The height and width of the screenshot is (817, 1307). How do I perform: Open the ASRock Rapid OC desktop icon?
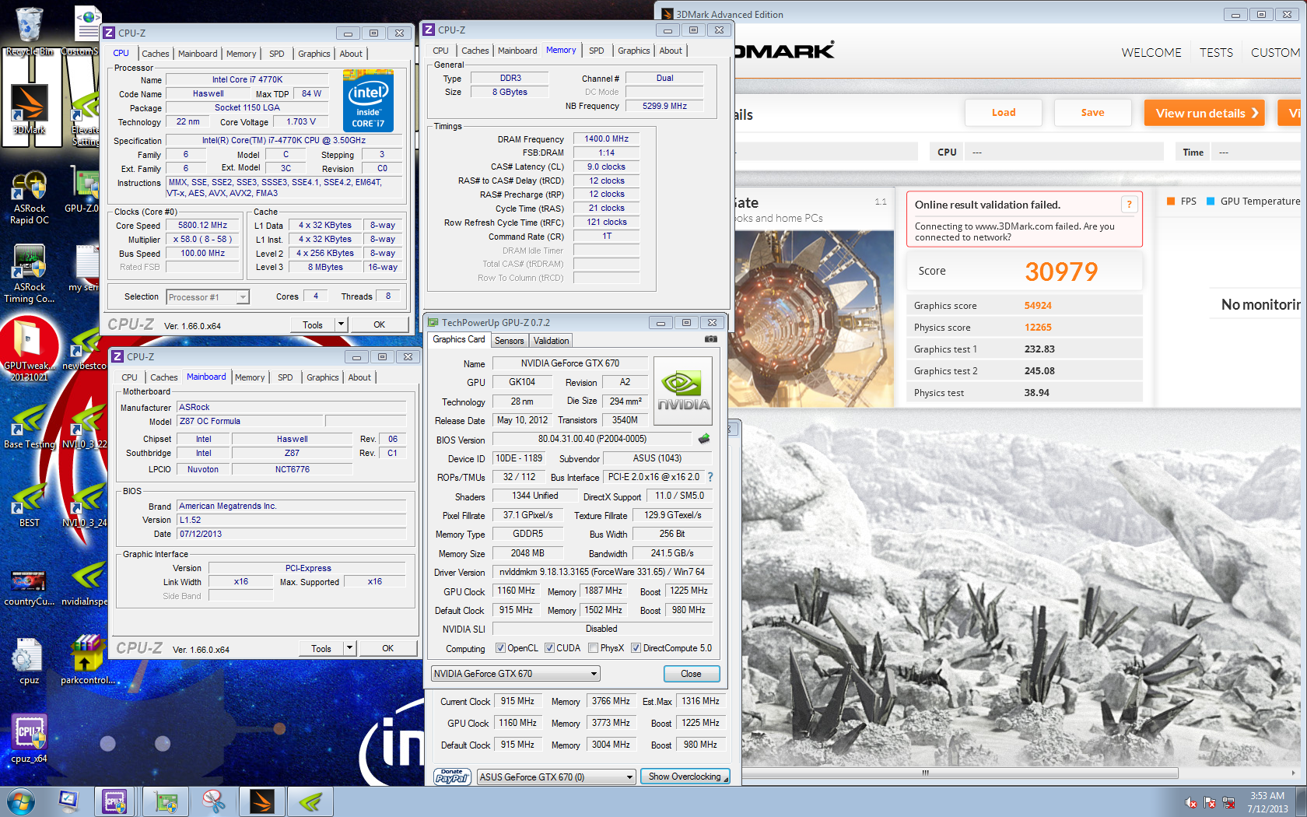pos(29,198)
